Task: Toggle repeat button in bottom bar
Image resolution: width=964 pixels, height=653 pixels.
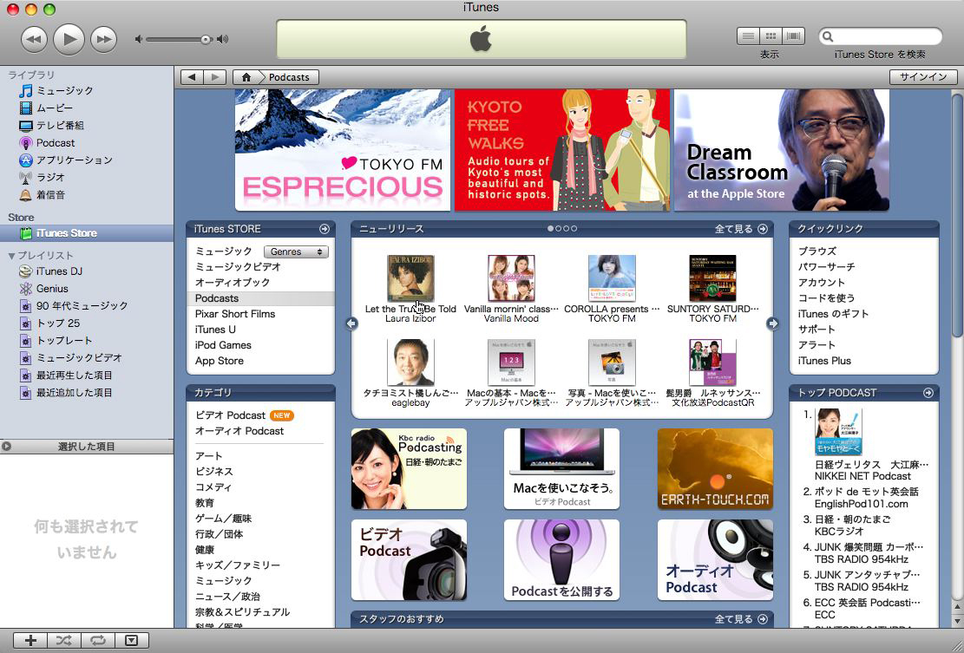Action: [98, 641]
